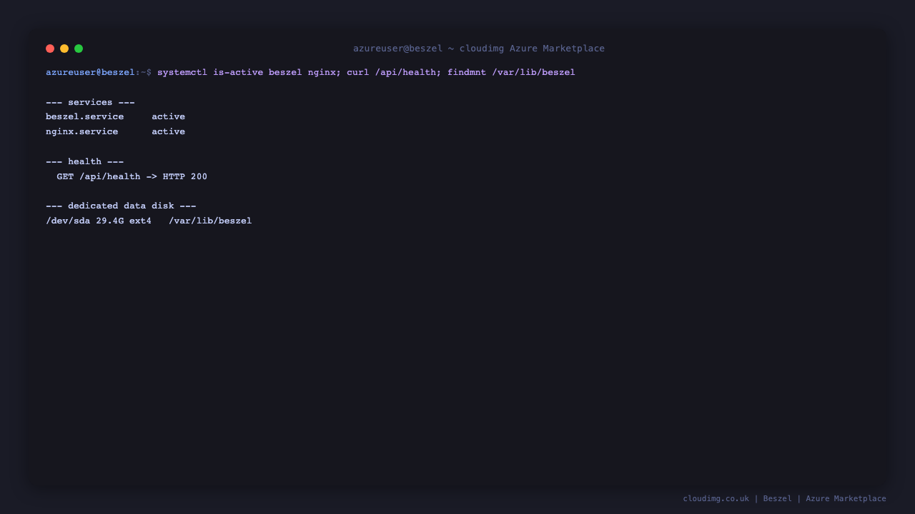The height and width of the screenshot is (514, 915).
Task: Click the HTTP 200 response text
Action: (x=185, y=176)
